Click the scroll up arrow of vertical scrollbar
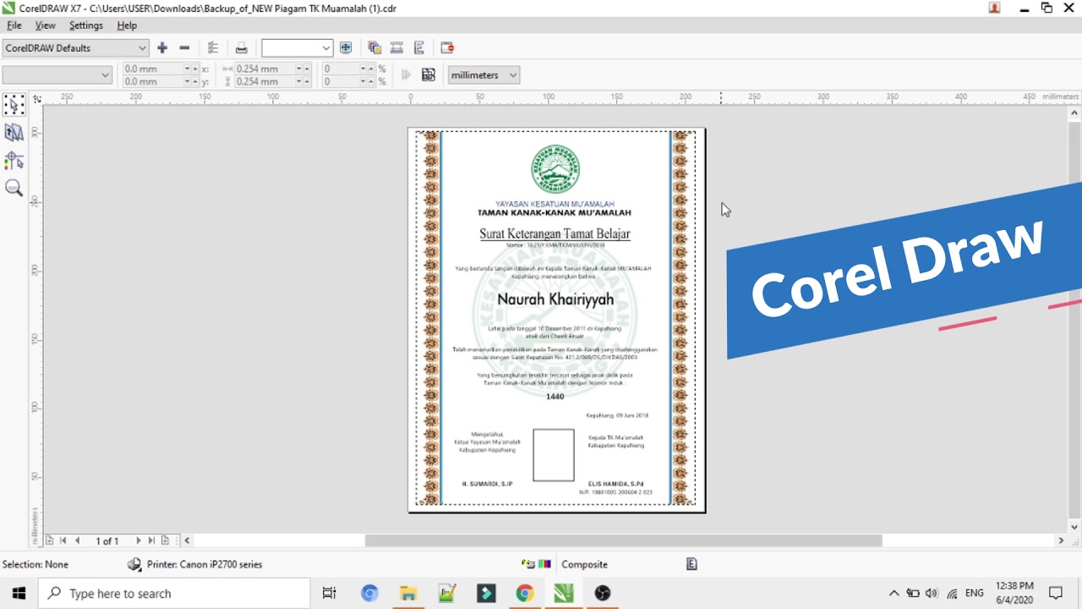This screenshot has height=609, width=1082. pos(1074,112)
